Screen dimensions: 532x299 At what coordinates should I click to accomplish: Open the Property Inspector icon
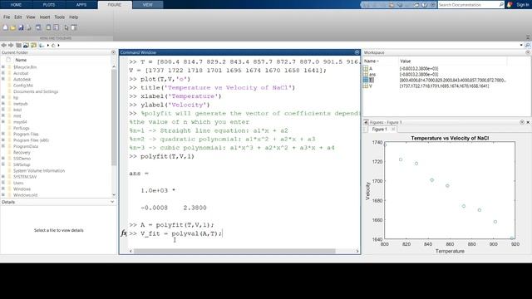pos(74,27)
